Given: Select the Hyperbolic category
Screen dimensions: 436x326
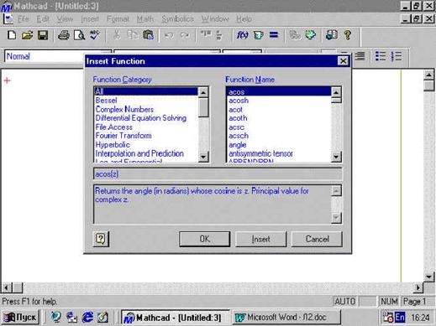Looking at the screenshot, I should 146,145.
